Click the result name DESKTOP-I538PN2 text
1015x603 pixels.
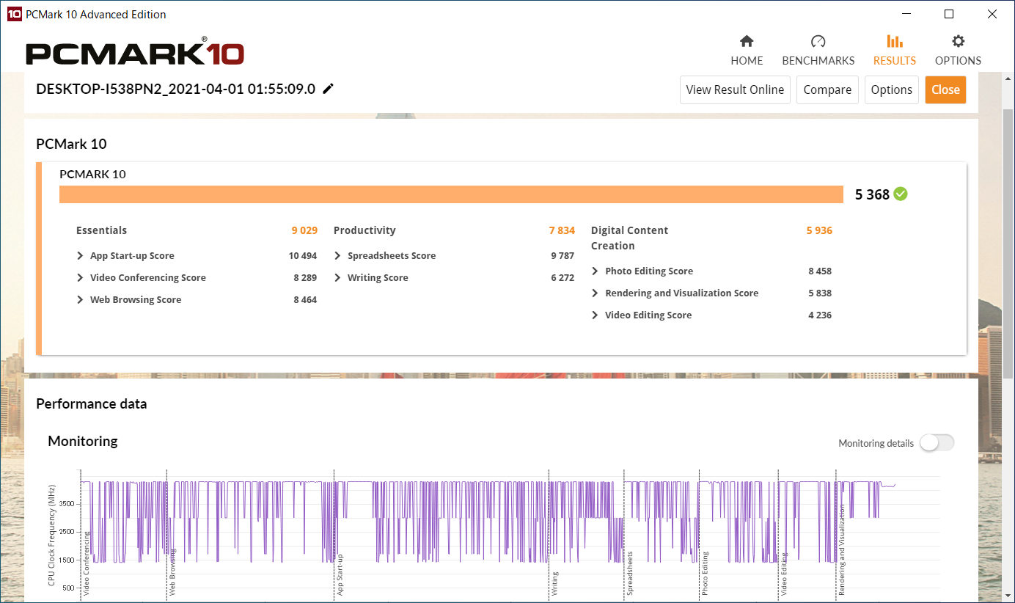[x=175, y=89]
